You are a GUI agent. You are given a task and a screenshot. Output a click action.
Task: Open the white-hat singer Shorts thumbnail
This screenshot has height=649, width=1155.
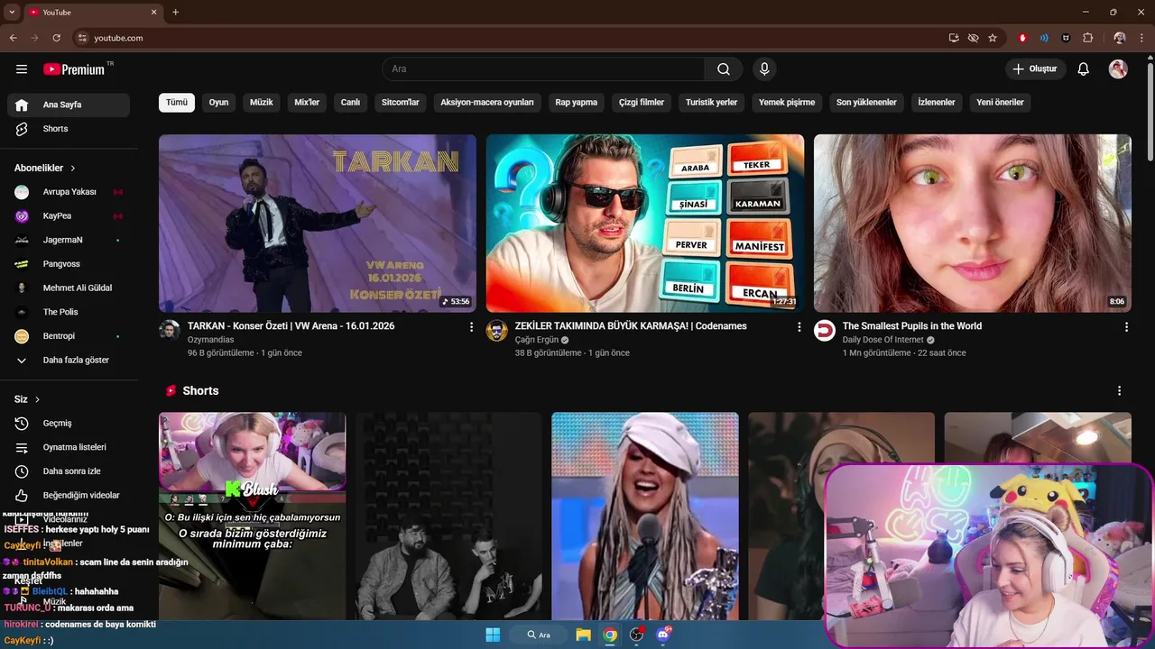click(x=645, y=516)
